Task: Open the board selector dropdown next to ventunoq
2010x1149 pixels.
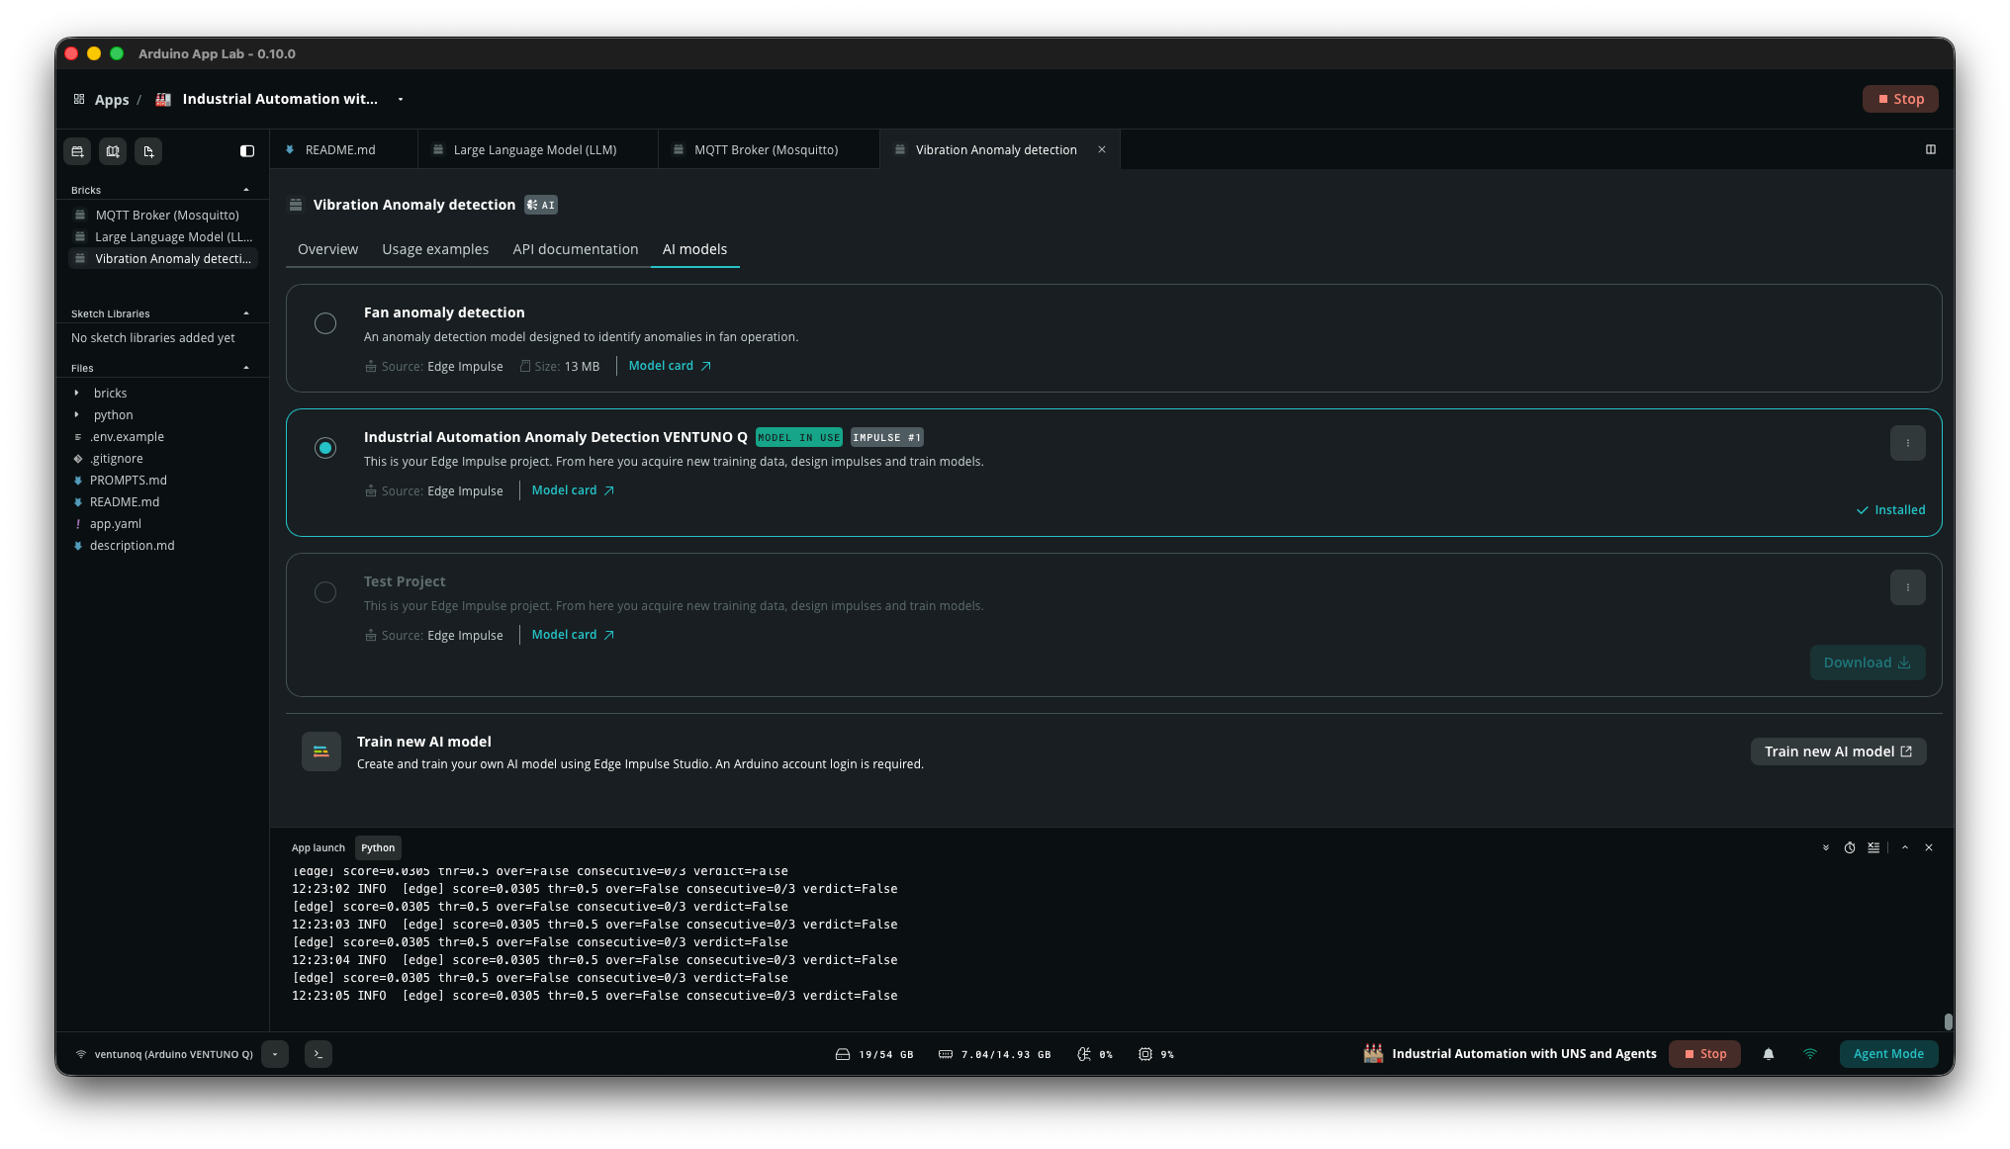Action: point(275,1054)
